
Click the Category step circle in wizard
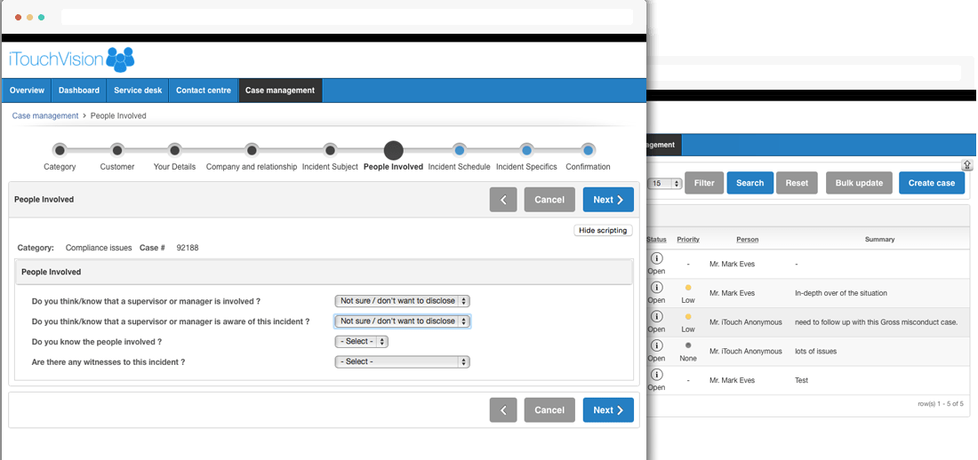point(60,150)
